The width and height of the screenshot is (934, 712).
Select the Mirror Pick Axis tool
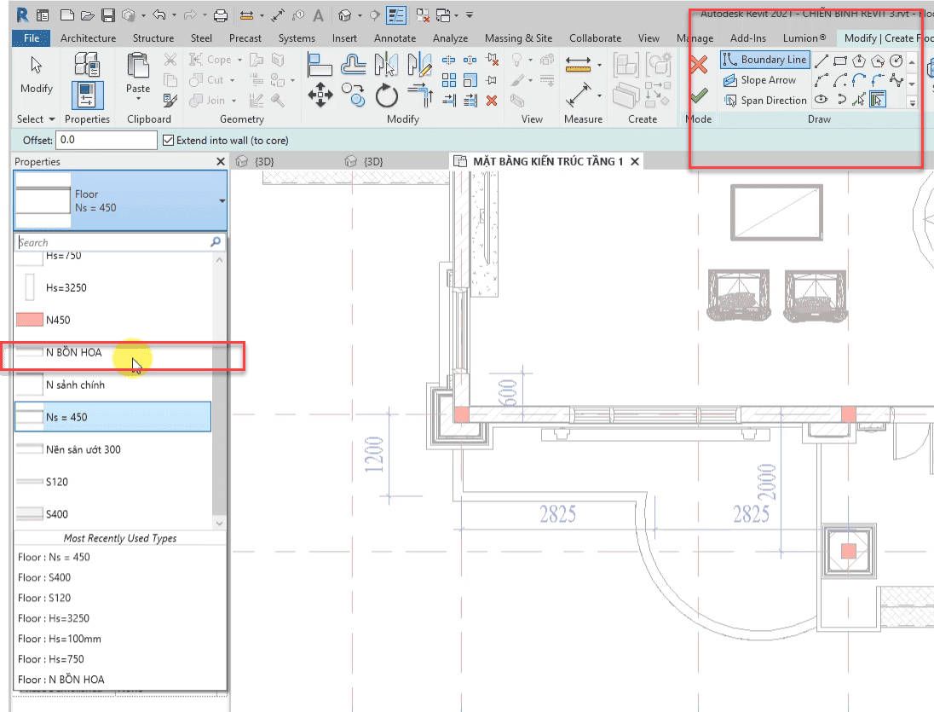(385, 64)
